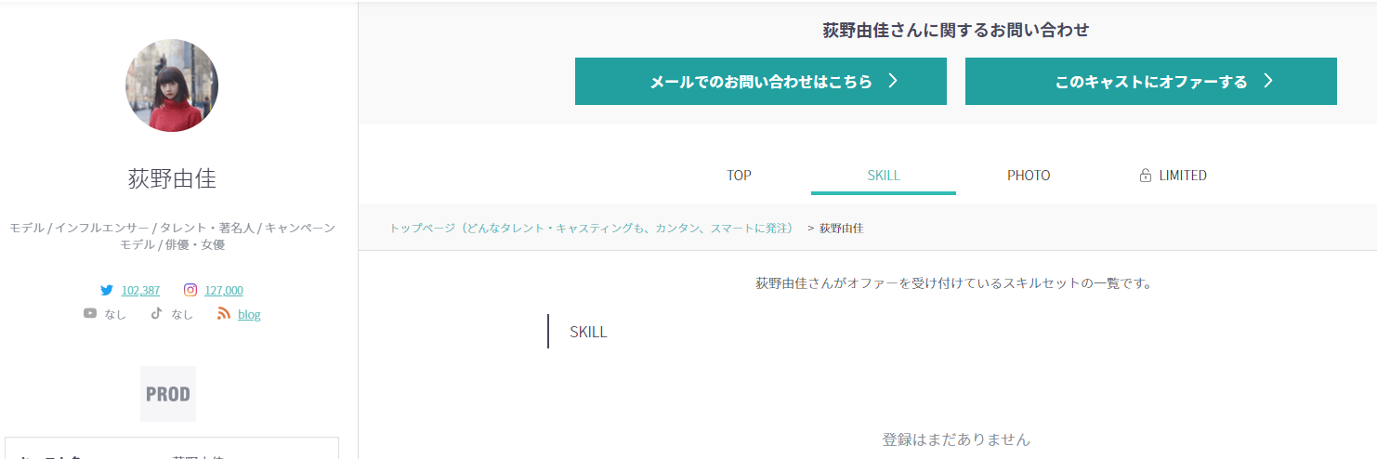
Task: Select the SKILL tab
Action: [x=884, y=176]
